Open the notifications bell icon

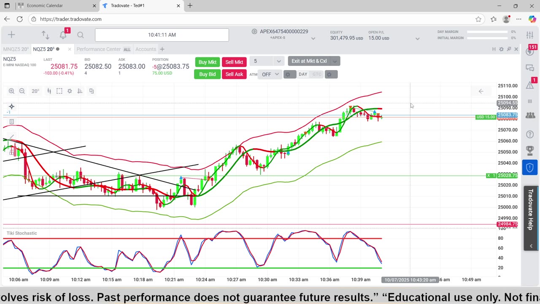[x=63, y=35]
